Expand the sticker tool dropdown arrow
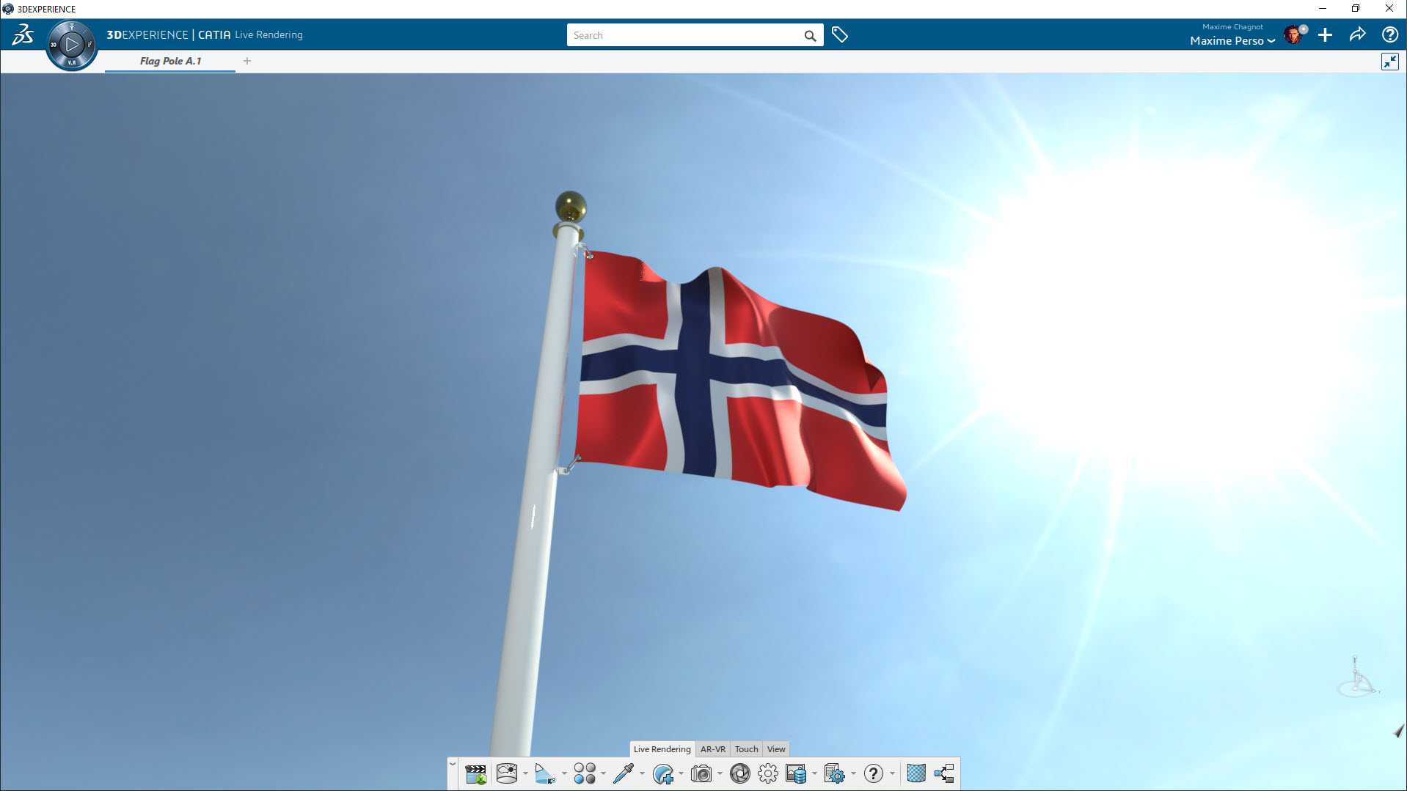The height and width of the screenshot is (791, 1407). (681, 773)
